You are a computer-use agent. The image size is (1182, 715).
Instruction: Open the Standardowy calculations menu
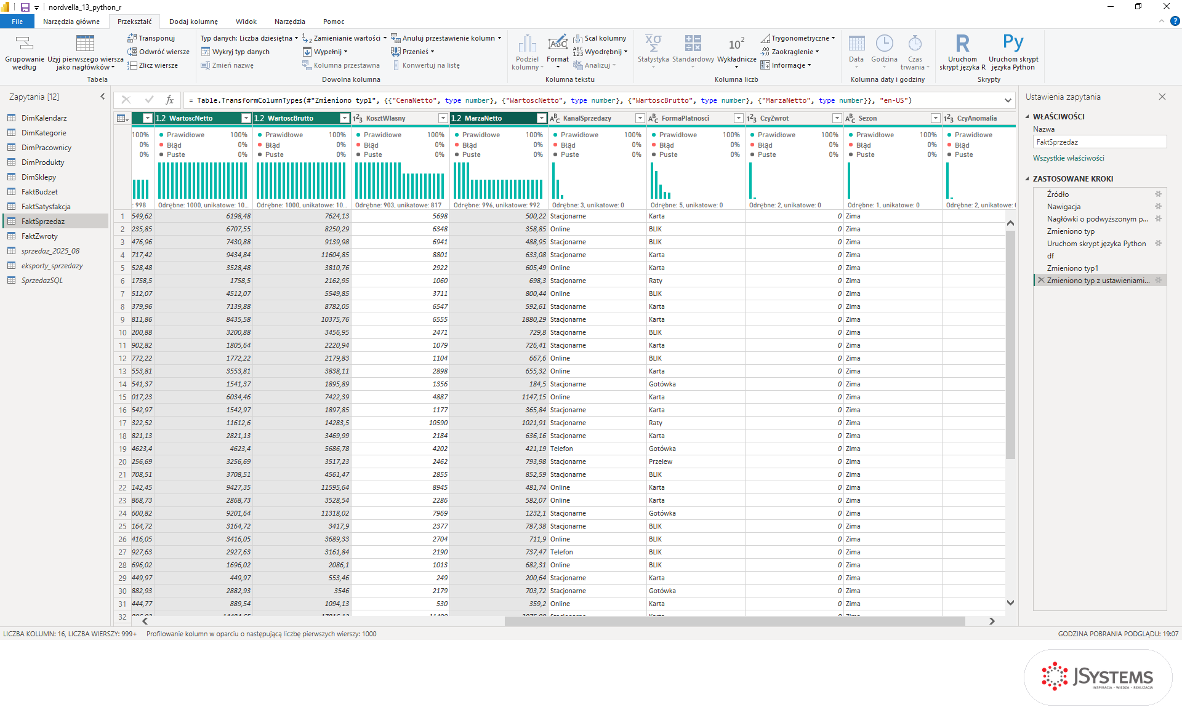tap(693, 52)
